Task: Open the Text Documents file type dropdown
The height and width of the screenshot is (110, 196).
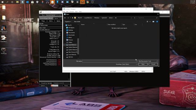Action: click(148, 61)
